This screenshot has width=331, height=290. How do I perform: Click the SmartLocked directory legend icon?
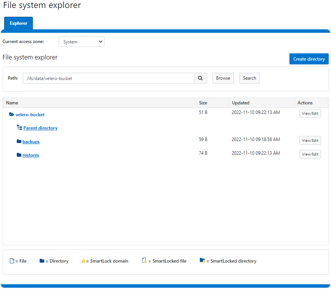tap(203, 261)
